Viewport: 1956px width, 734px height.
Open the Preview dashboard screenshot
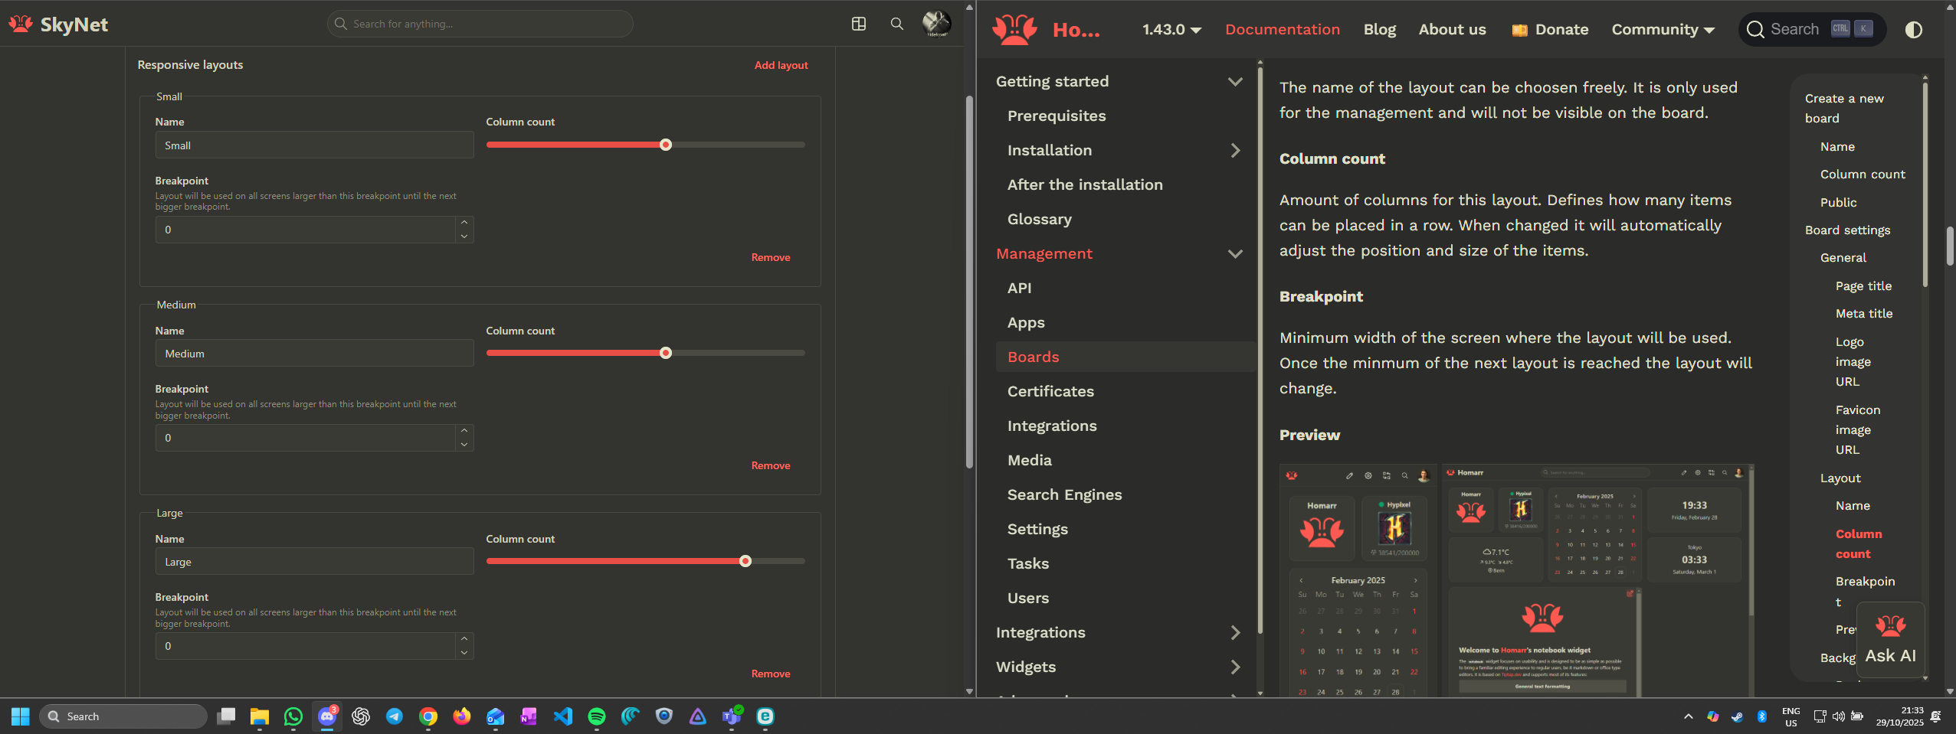pyautogui.click(x=1516, y=580)
